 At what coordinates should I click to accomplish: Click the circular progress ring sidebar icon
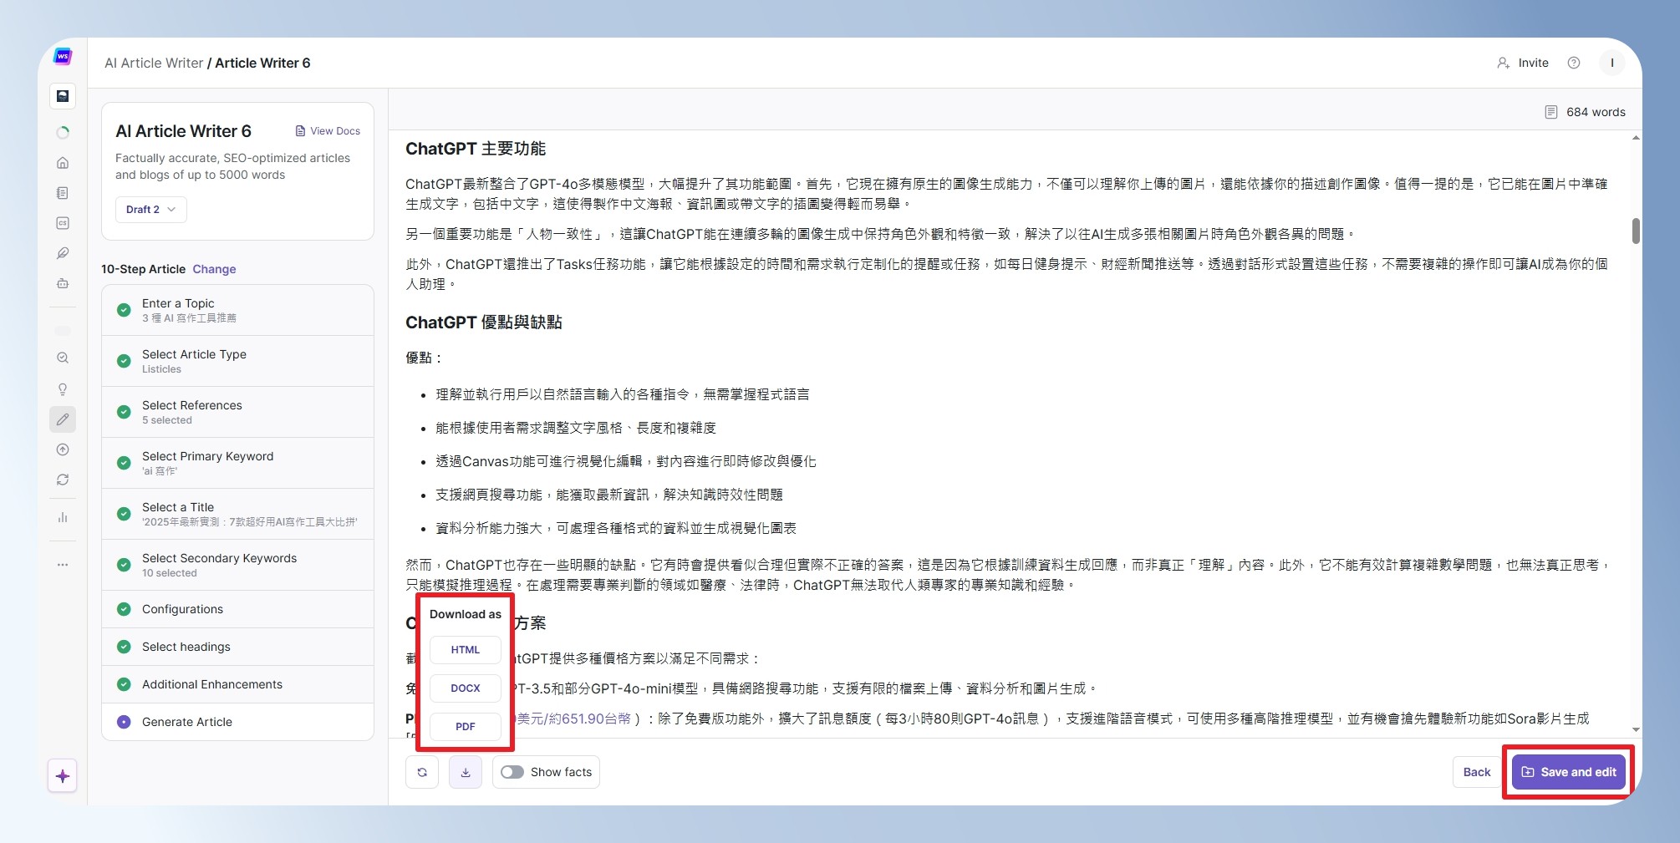[63, 132]
